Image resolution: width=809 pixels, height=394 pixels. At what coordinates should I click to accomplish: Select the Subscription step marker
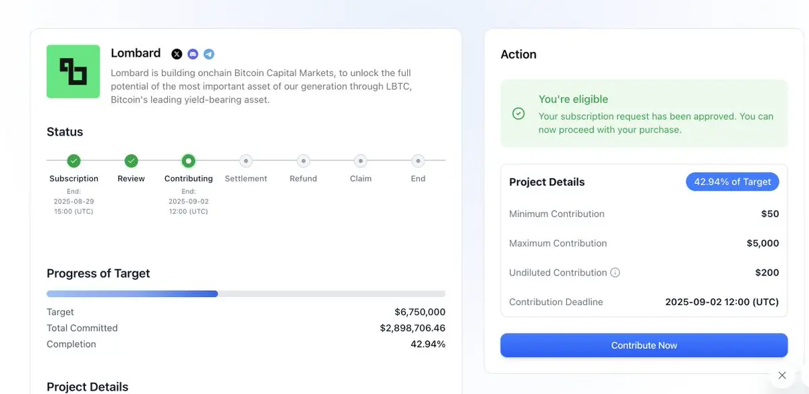coord(74,161)
